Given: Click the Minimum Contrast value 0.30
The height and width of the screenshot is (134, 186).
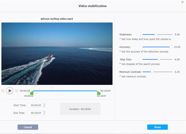Looking at the screenshot, I should click(177, 72).
